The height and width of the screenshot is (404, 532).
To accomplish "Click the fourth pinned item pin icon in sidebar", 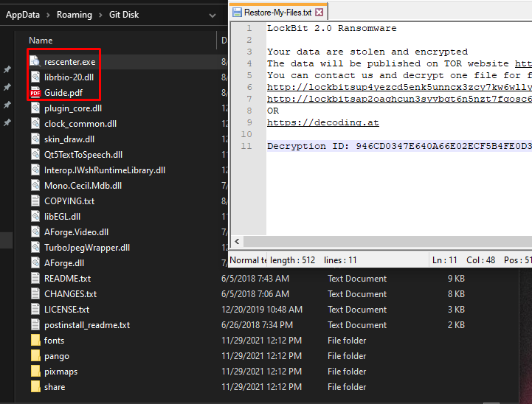I will 7,122.
